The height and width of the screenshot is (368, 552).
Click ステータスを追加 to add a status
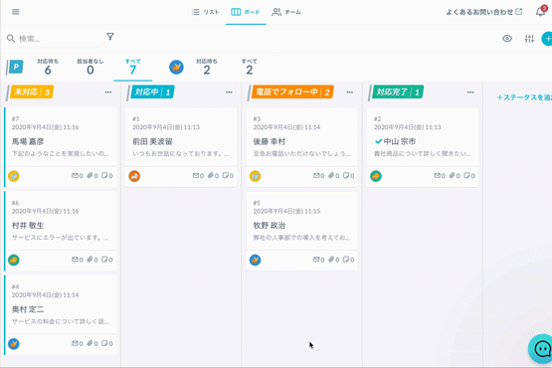point(524,97)
